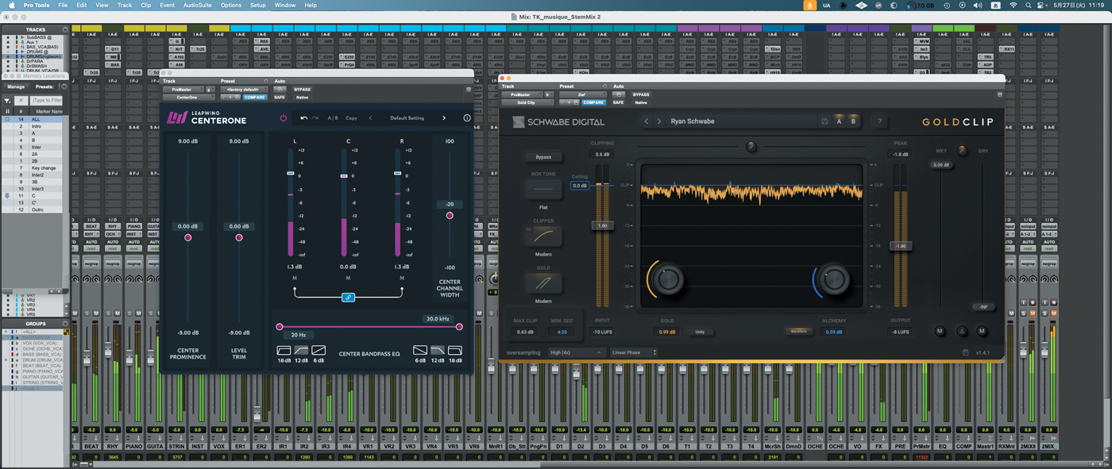The width and height of the screenshot is (1112, 469).
Task: Open the AudioSuite menu
Action: [196, 5]
